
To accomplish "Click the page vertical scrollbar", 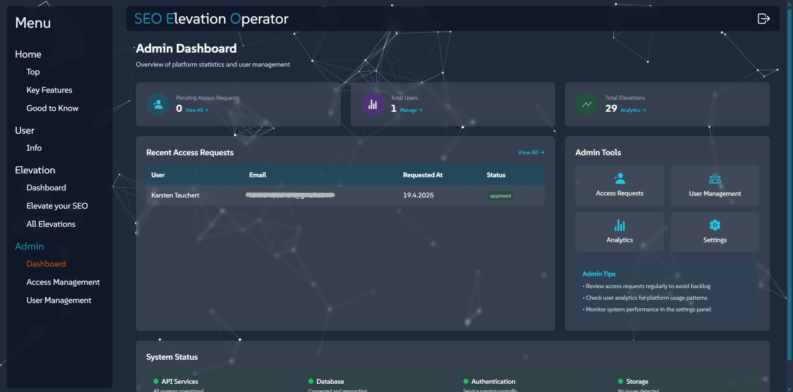I will tap(789, 182).
